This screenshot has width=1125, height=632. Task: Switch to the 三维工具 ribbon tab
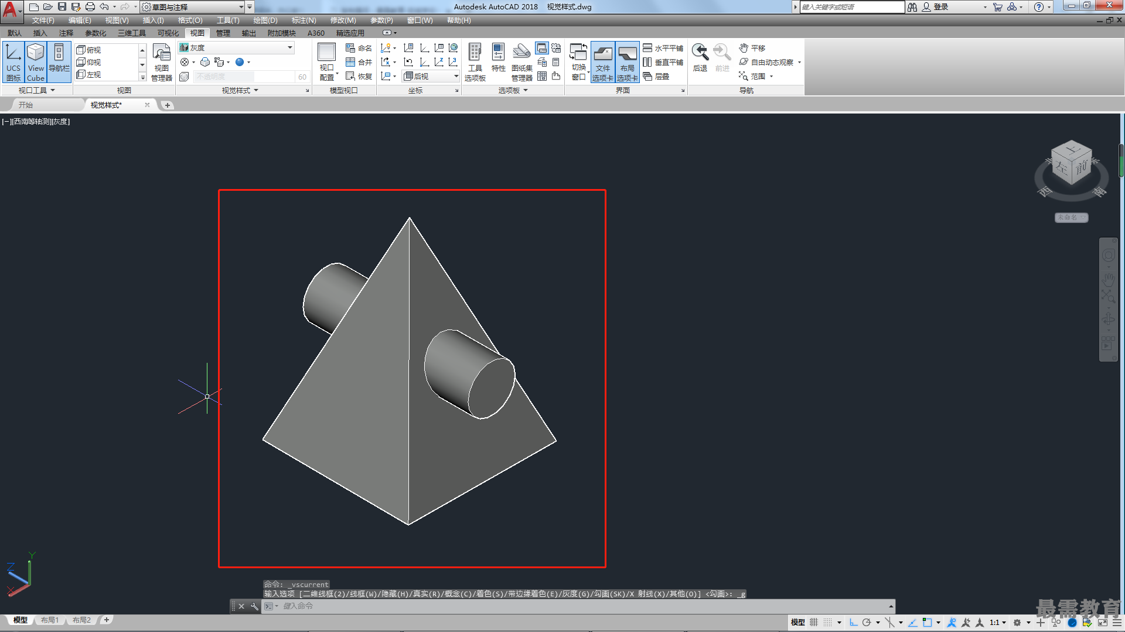click(132, 33)
